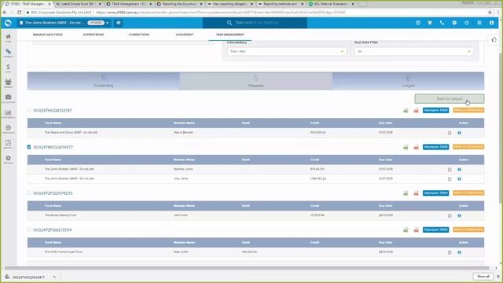Open the checkmark Compliance sidebar icon
This screenshot has width=503, height=283.
(x=8, y=128)
